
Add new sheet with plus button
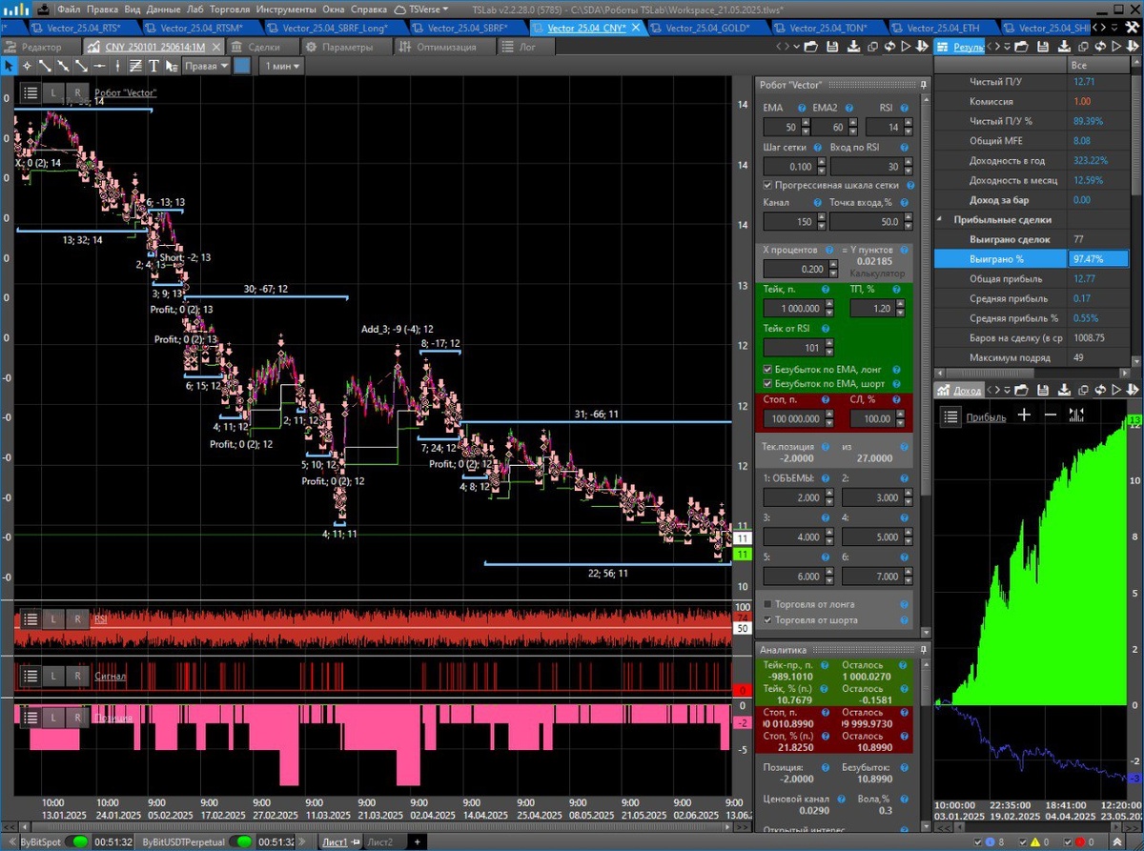pos(417,842)
